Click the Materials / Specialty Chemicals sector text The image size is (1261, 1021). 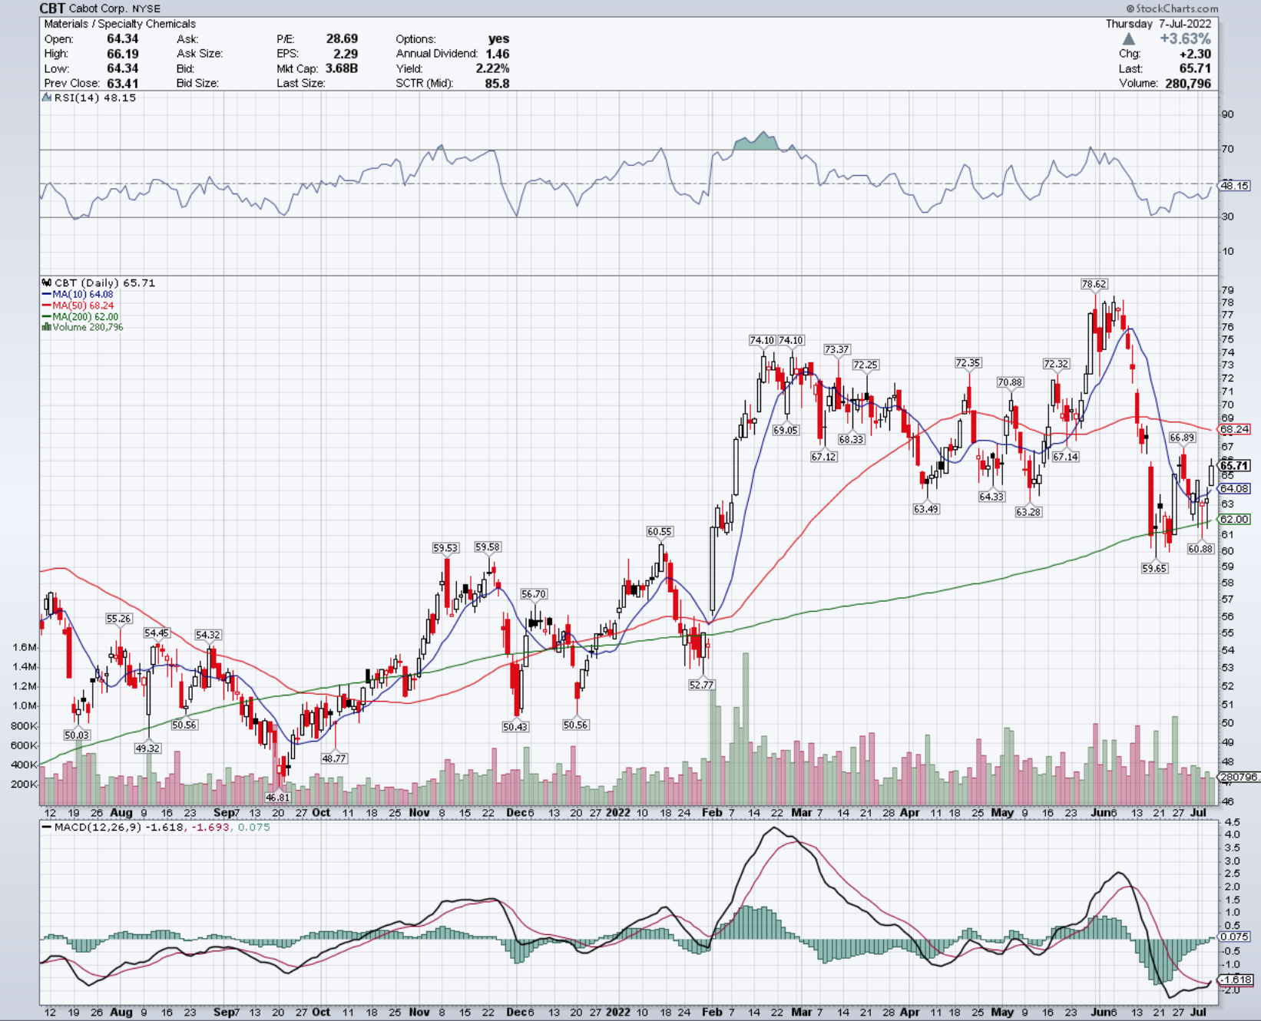coord(120,24)
